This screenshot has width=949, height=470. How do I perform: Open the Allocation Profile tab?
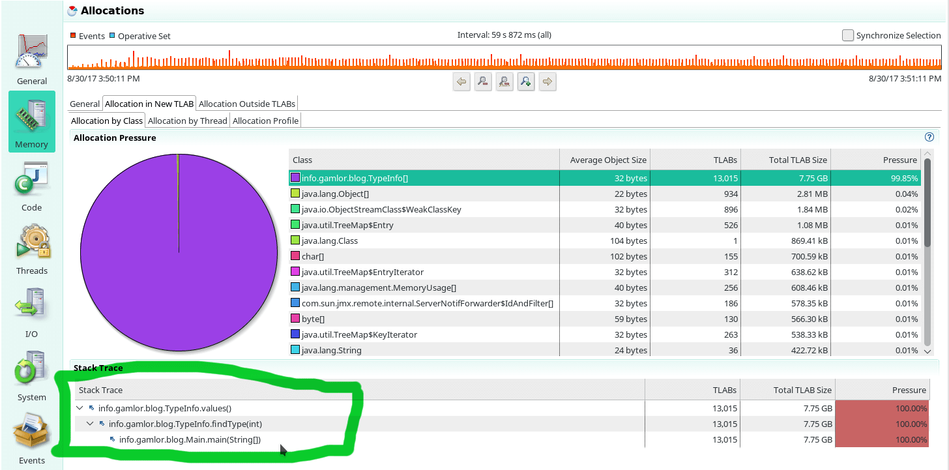tap(265, 121)
